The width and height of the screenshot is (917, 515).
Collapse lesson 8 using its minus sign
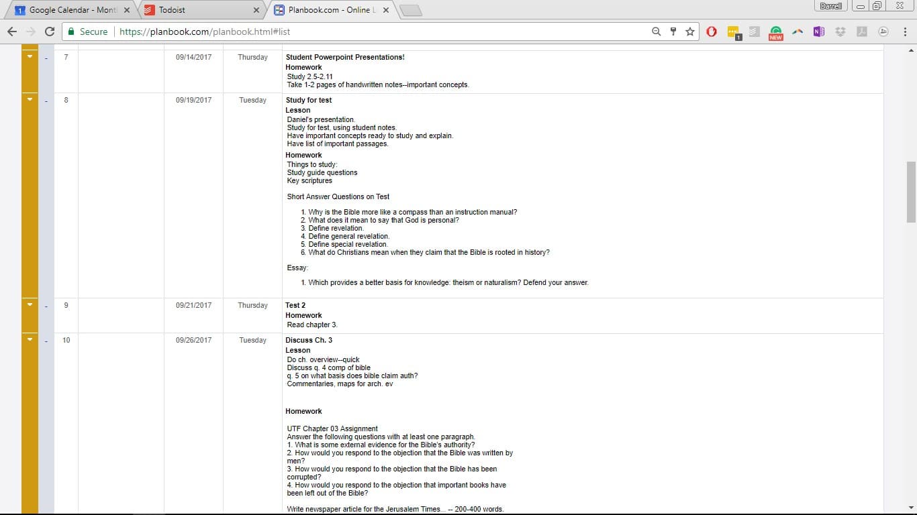(46, 101)
